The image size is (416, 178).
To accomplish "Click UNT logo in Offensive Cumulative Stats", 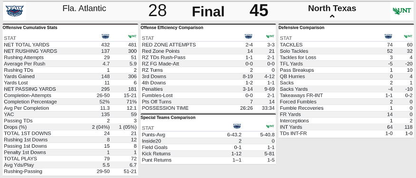I will 132,36.
